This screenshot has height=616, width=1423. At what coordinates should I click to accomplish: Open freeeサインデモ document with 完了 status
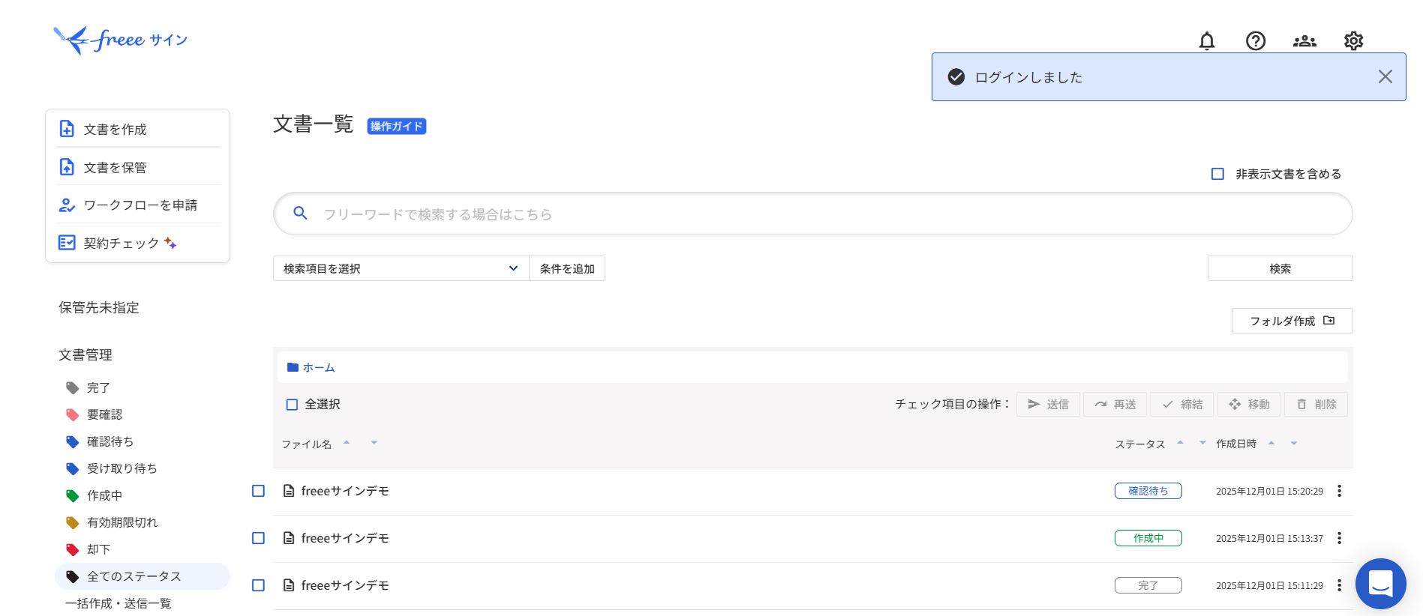click(x=345, y=585)
